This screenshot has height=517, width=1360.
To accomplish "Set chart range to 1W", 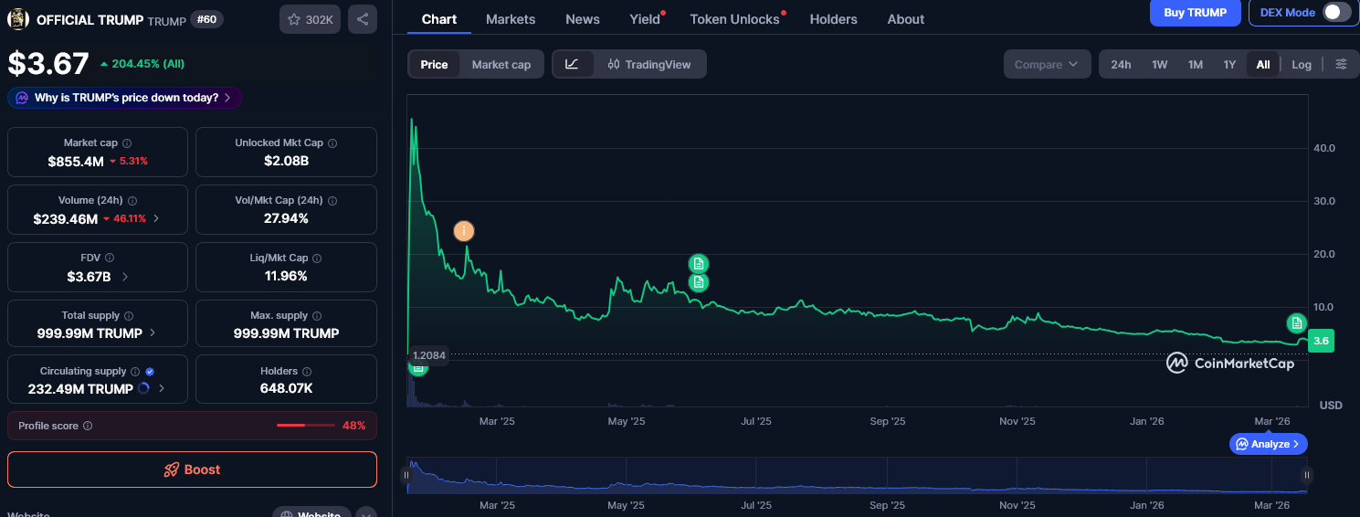I will pos(1159,64).
